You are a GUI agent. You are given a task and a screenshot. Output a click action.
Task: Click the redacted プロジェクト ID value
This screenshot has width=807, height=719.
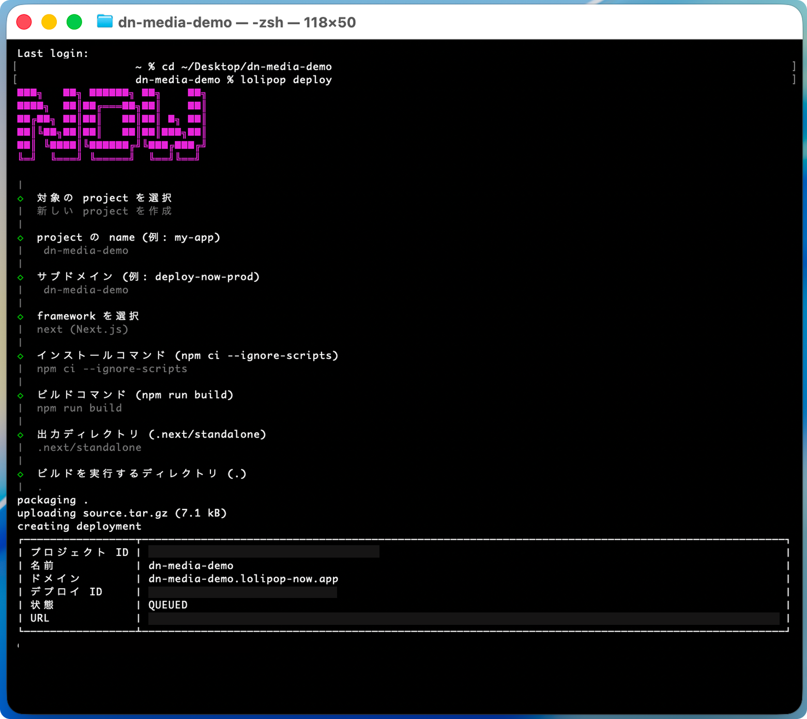pos(264,551)
